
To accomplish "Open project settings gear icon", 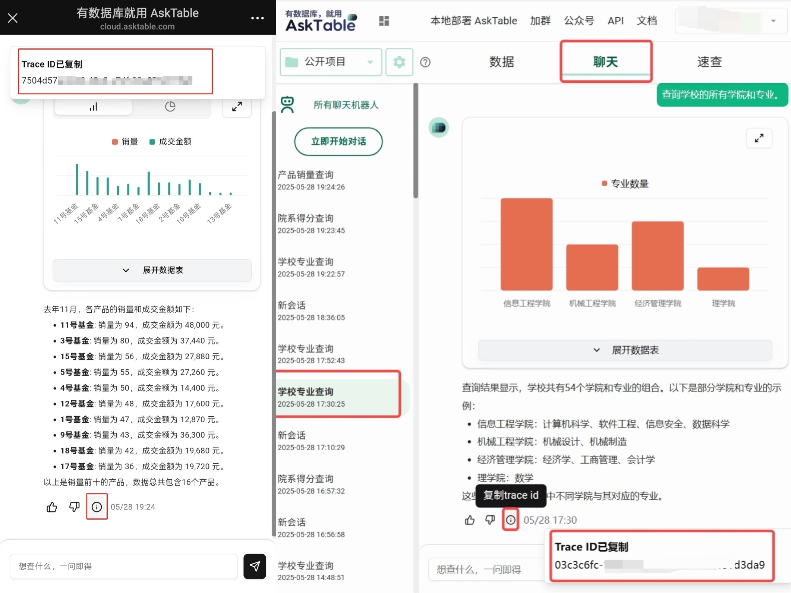I will (x=399, y=62).
